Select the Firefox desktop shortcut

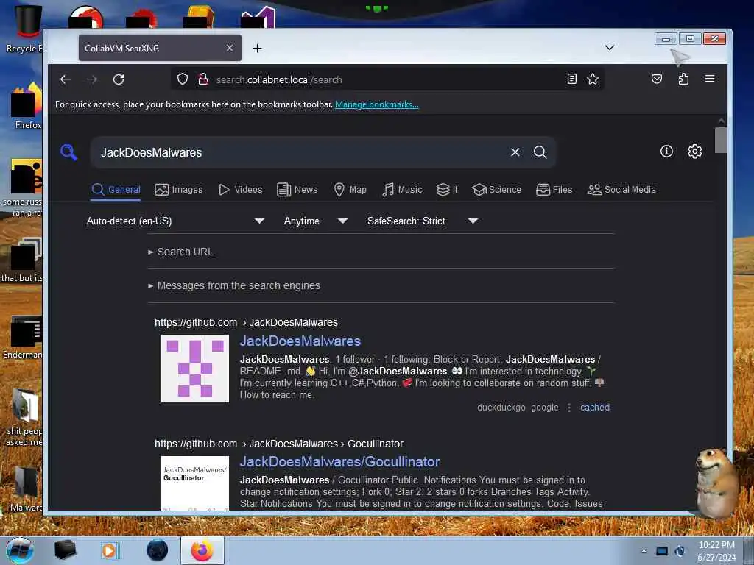click(x=27, y=106)
